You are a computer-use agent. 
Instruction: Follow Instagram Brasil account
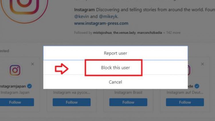(128, 102)
